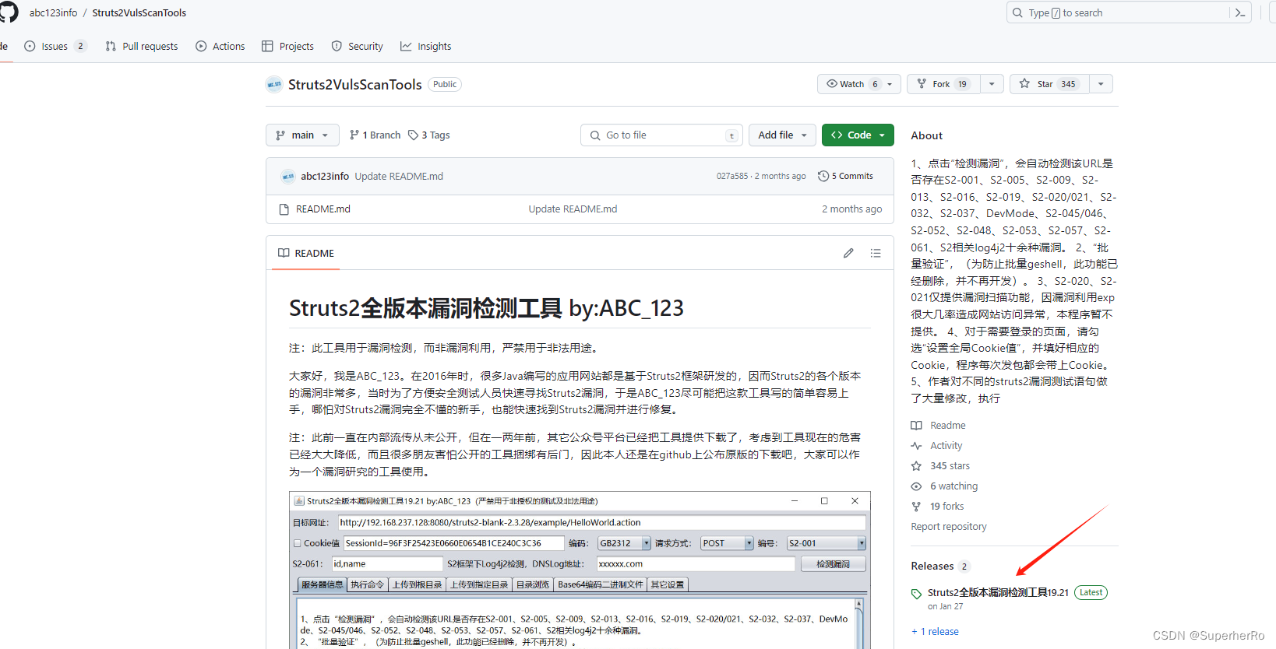This screenshot has height=649, width=1276.
Task: Open the Issues tab
Action: click(x=55, y=47)
